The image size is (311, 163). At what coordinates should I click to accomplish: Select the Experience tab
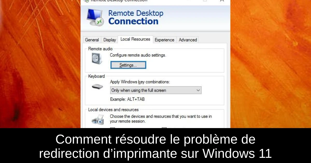[164, 40]
